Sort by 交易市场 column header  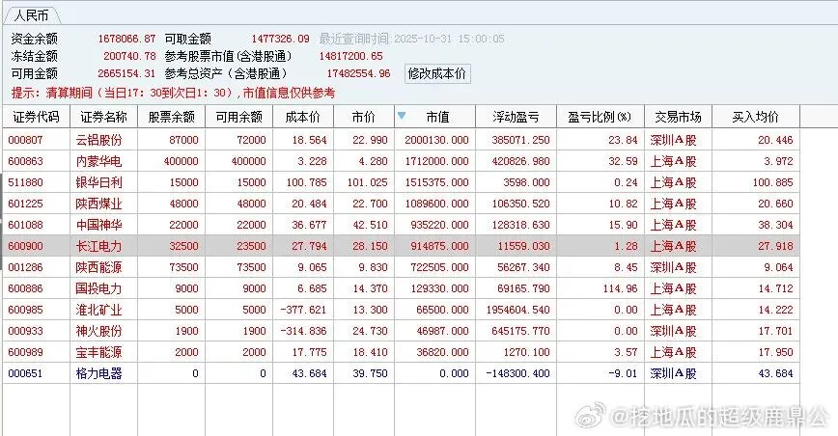(x=678, y=117)
